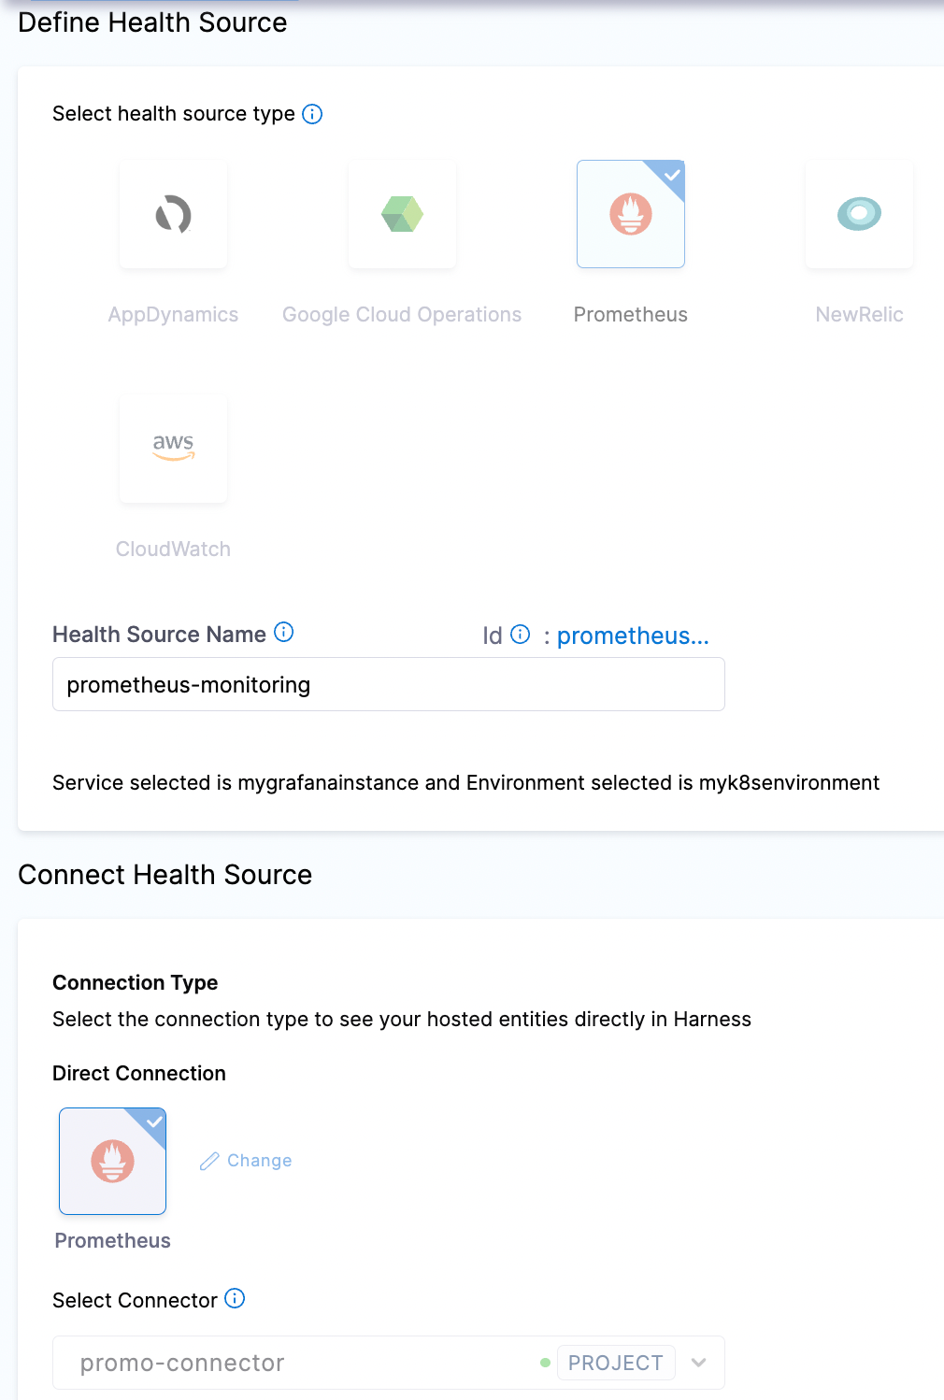Click the info icon beside Select Connector
Screen dimensions: 944x1400
click(235, 1299)
